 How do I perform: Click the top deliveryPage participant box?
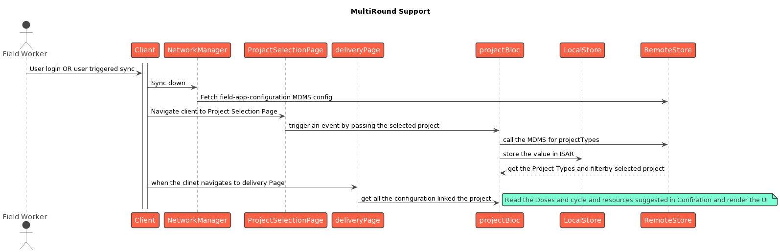[358, 50]
